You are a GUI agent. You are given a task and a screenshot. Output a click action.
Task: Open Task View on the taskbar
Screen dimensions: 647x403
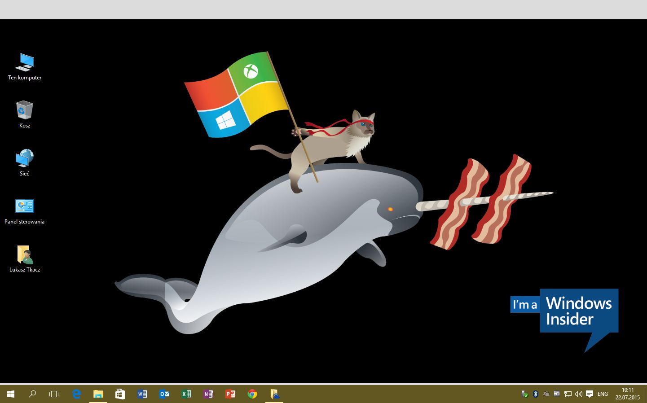[x=54, y=394]
